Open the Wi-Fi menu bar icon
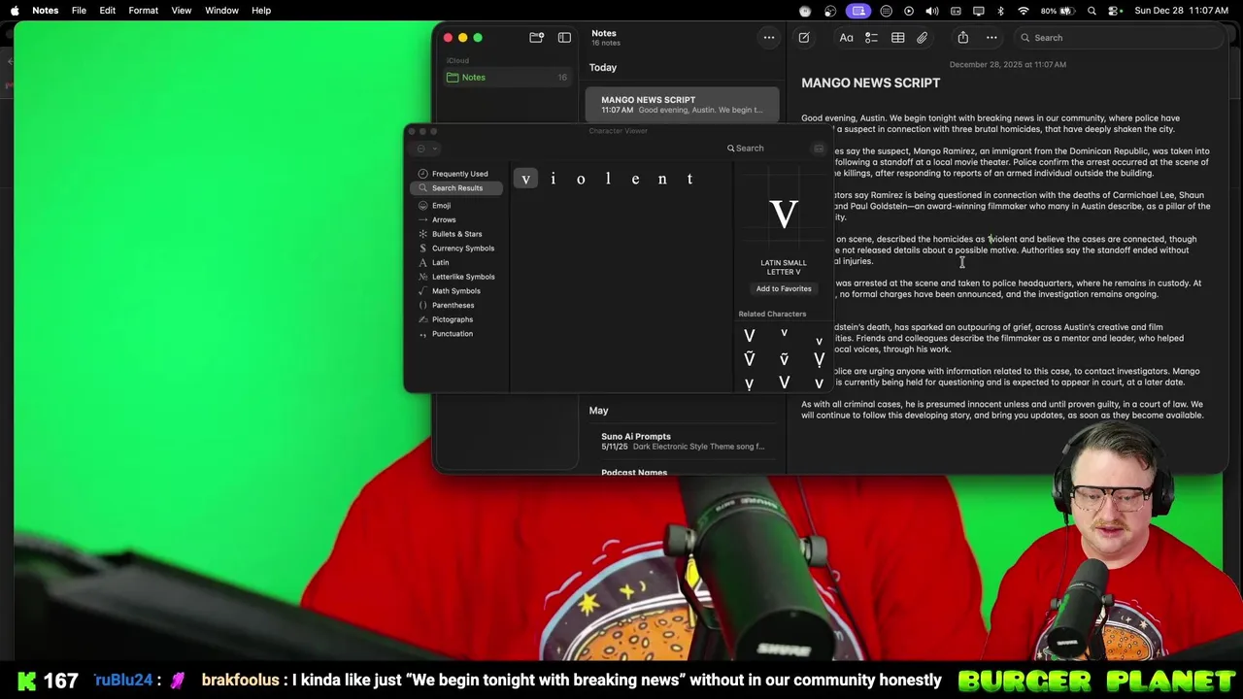 click(1024, 11)
